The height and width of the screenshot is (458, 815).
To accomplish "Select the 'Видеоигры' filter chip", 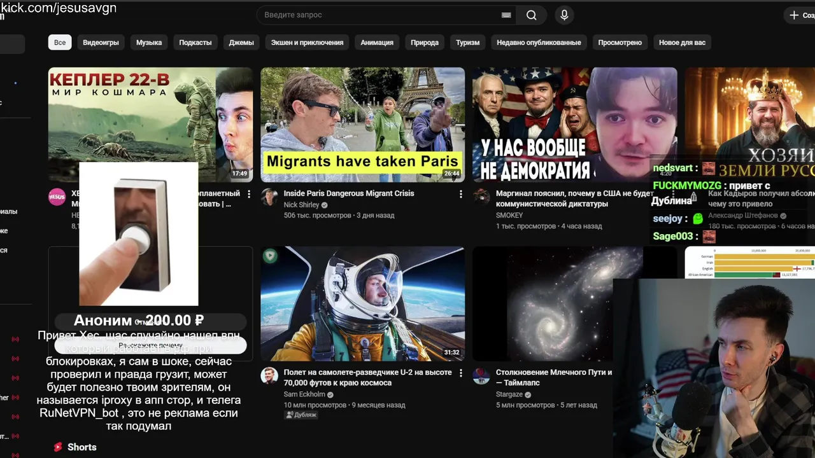I will click(x=101, y=43).
